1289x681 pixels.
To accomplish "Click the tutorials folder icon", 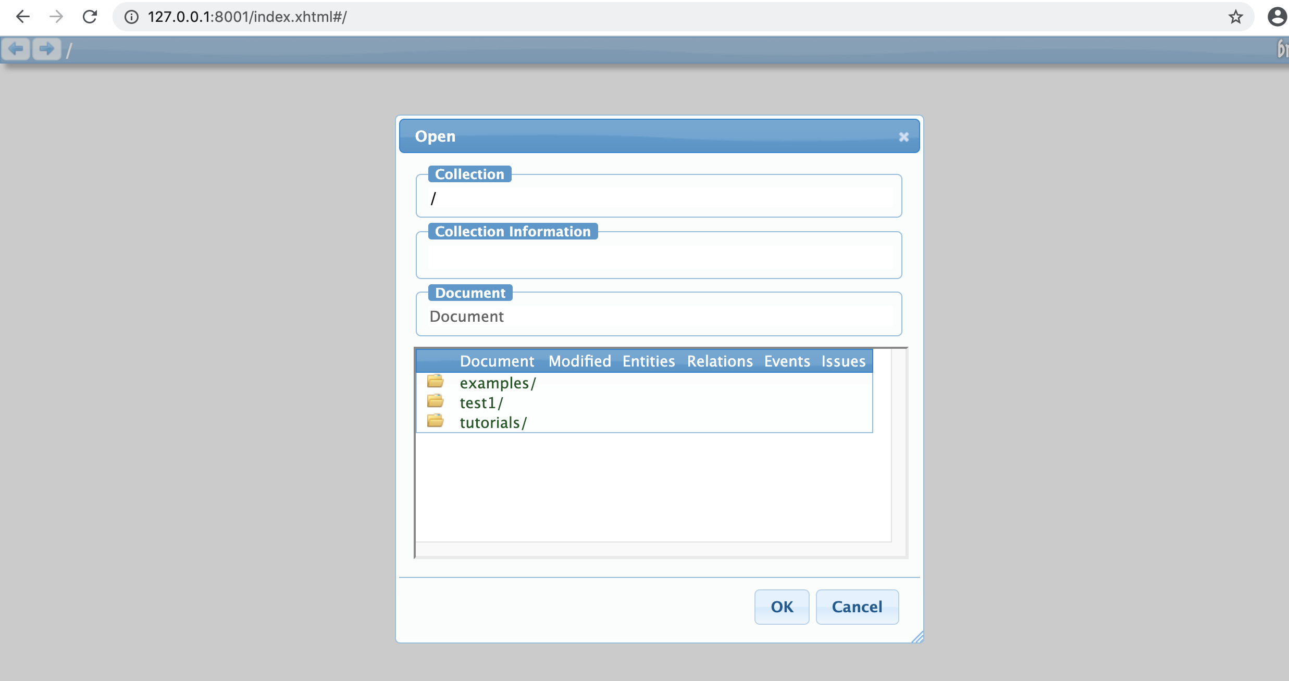I will 435,421.
